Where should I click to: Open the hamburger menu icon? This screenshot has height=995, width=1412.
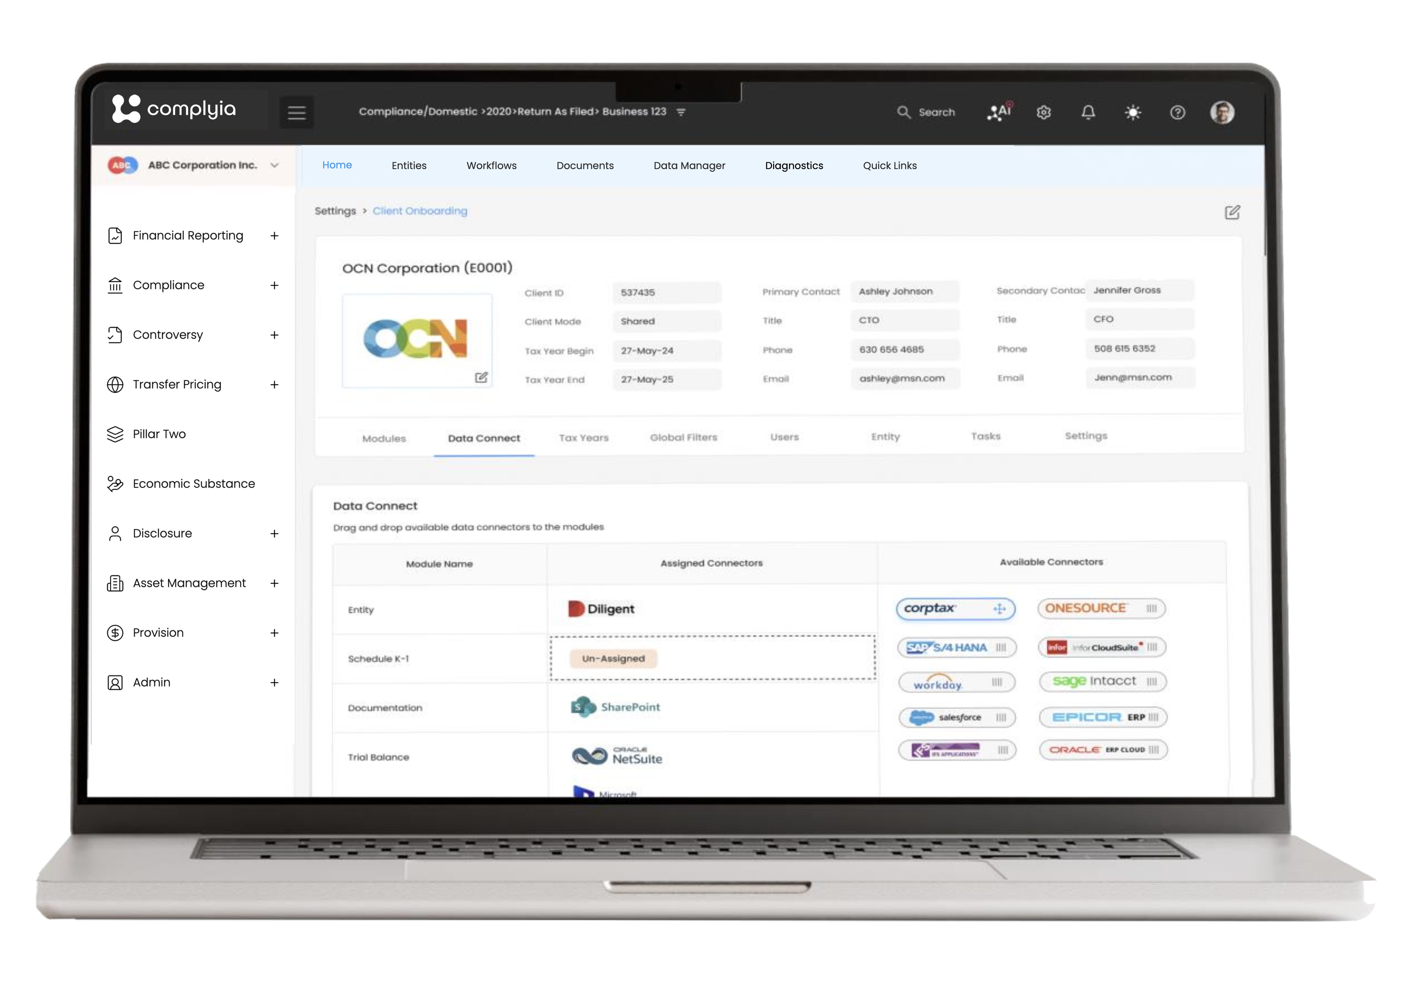[x=297, y=113]
